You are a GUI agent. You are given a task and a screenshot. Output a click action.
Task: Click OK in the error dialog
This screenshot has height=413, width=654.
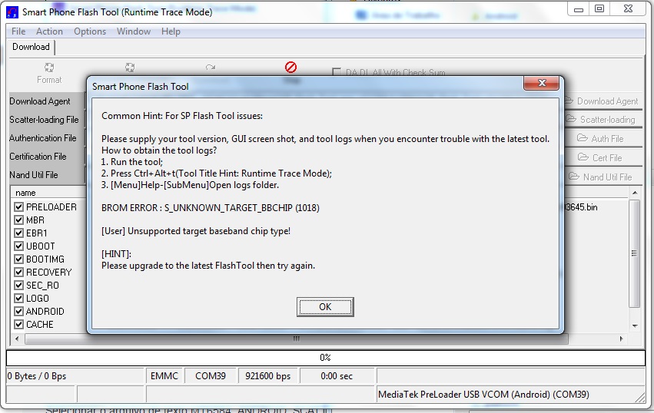pos(325,307)
